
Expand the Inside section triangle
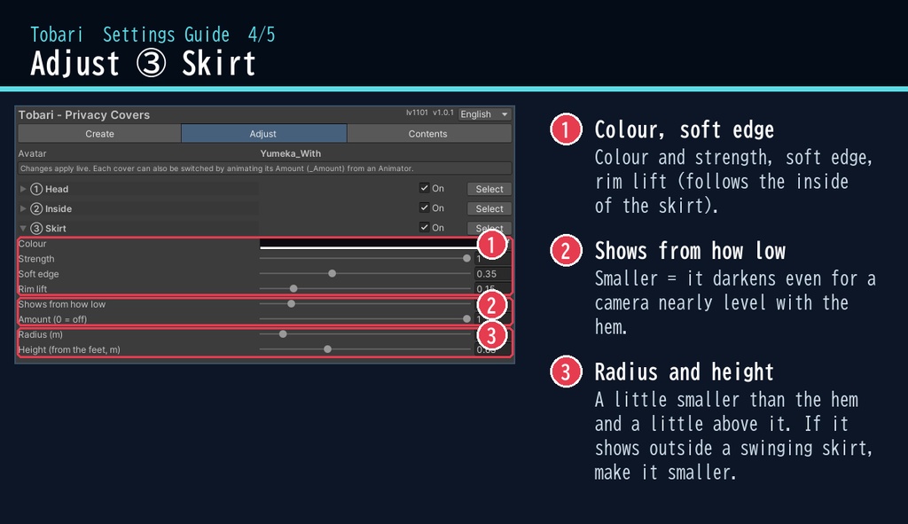pos(23,208)
